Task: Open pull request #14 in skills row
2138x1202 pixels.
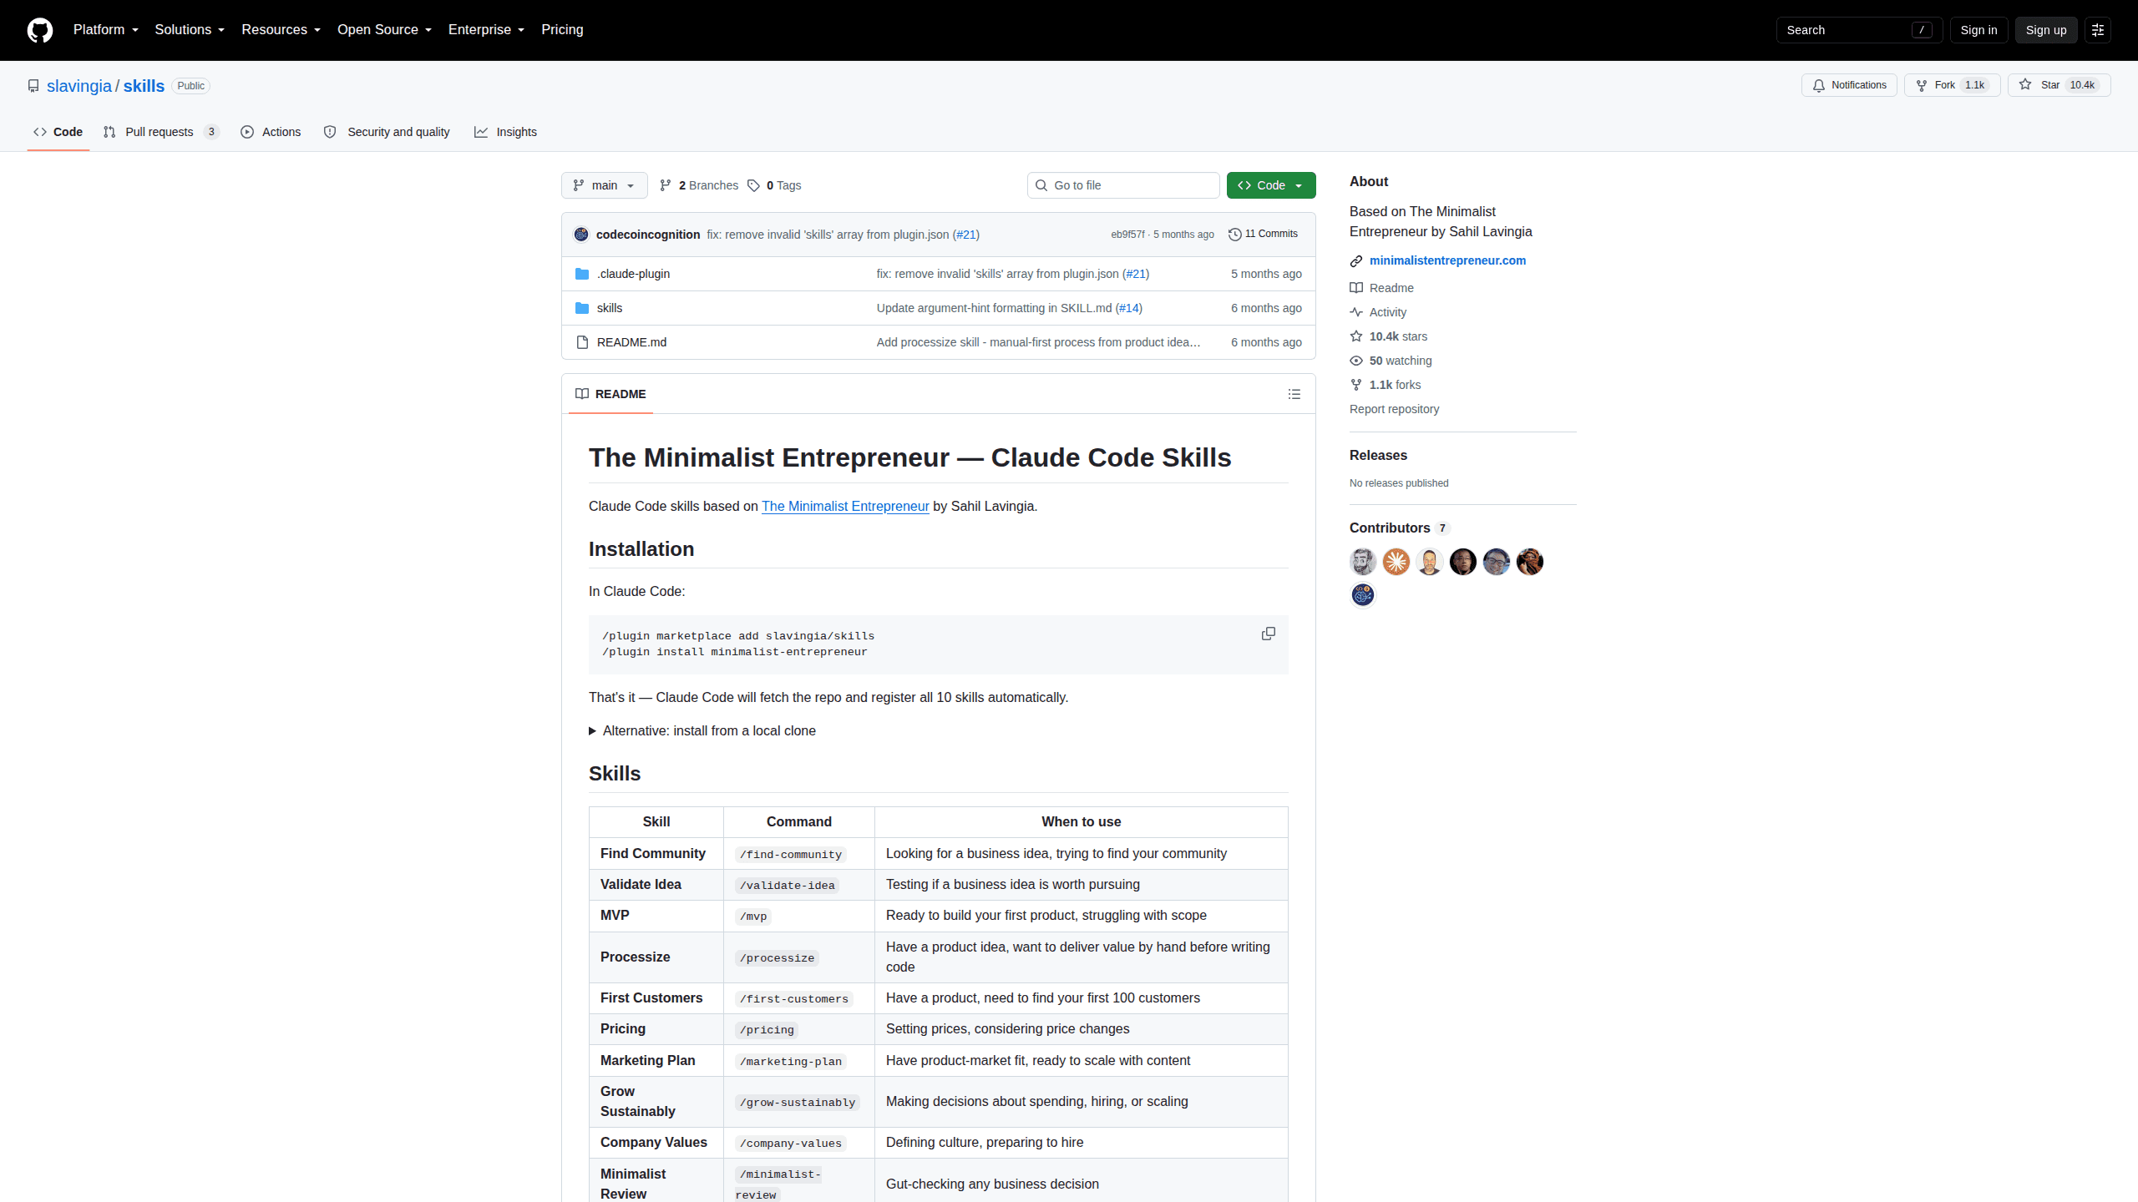Action: click(x=1129, y=308)
